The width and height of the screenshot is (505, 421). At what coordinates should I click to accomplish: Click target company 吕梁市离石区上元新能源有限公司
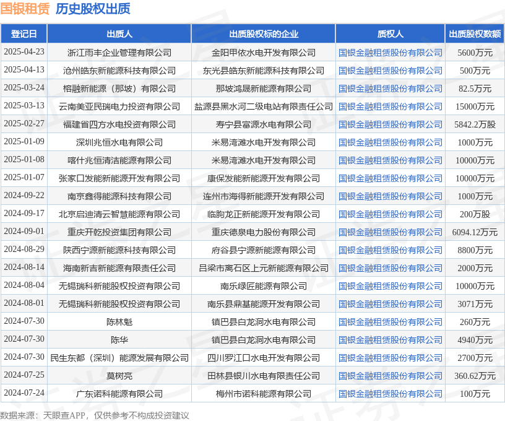pyautogui.click(x=264, y=268)
